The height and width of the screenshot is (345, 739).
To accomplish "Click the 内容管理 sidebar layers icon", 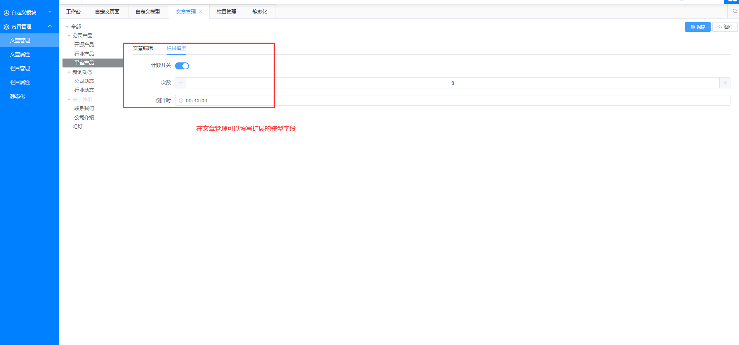I will (x=6, y=27).
